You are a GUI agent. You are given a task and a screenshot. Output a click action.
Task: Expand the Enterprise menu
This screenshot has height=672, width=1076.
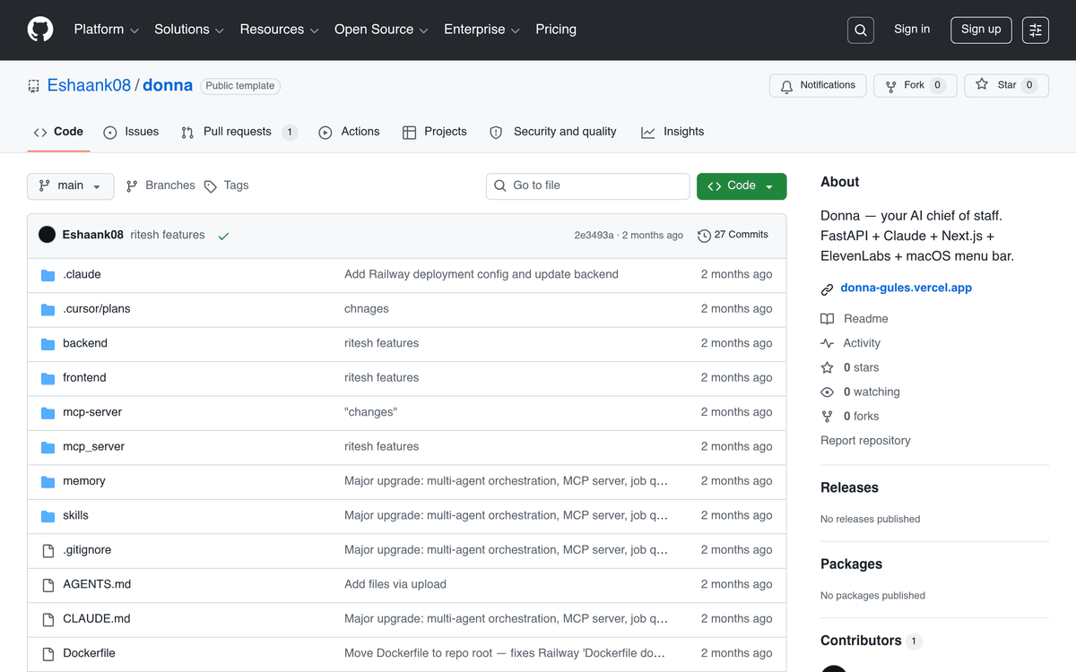pos(482,30)
